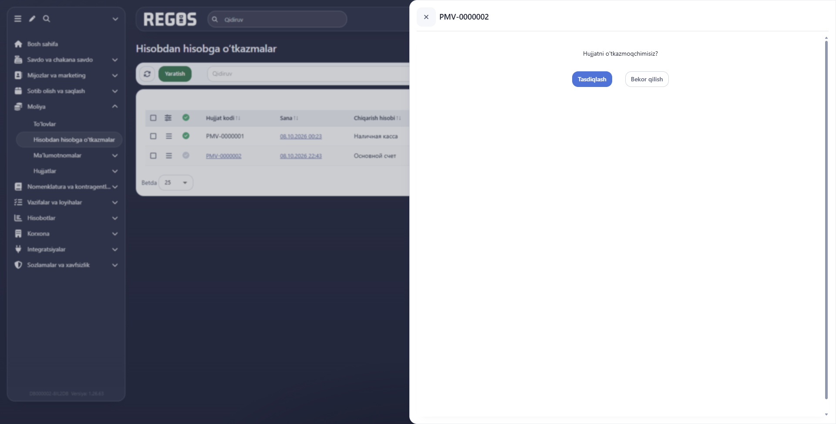Open the PMV-0000002 document link
Viewport: 836px width, 424px height.
[x=223, y=156]
